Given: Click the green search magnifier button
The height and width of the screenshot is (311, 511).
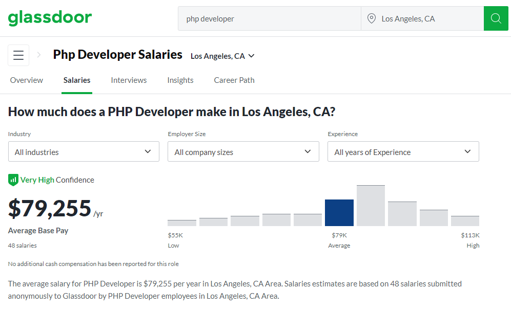Looking at the screenshot, I should 496,18.
